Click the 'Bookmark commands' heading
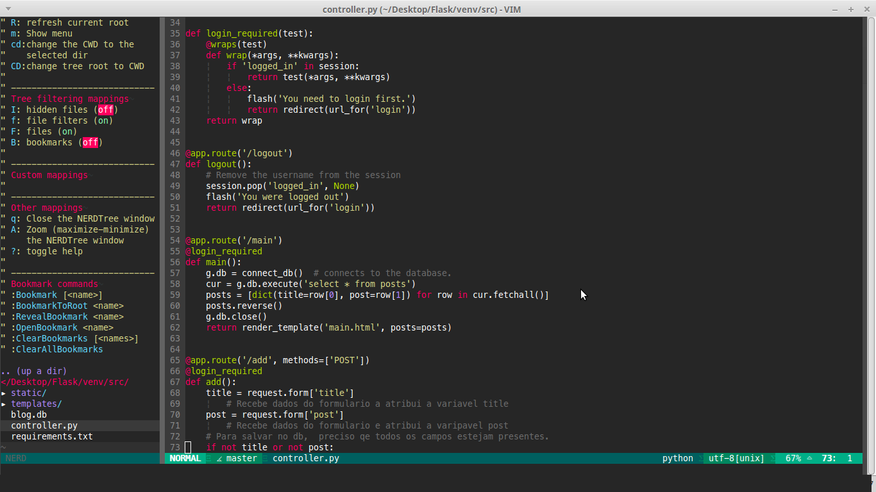 55,284
